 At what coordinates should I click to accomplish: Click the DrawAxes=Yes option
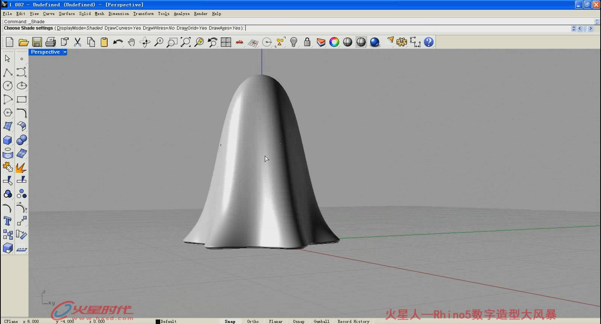pyautogui.click(x=225, y=28)
